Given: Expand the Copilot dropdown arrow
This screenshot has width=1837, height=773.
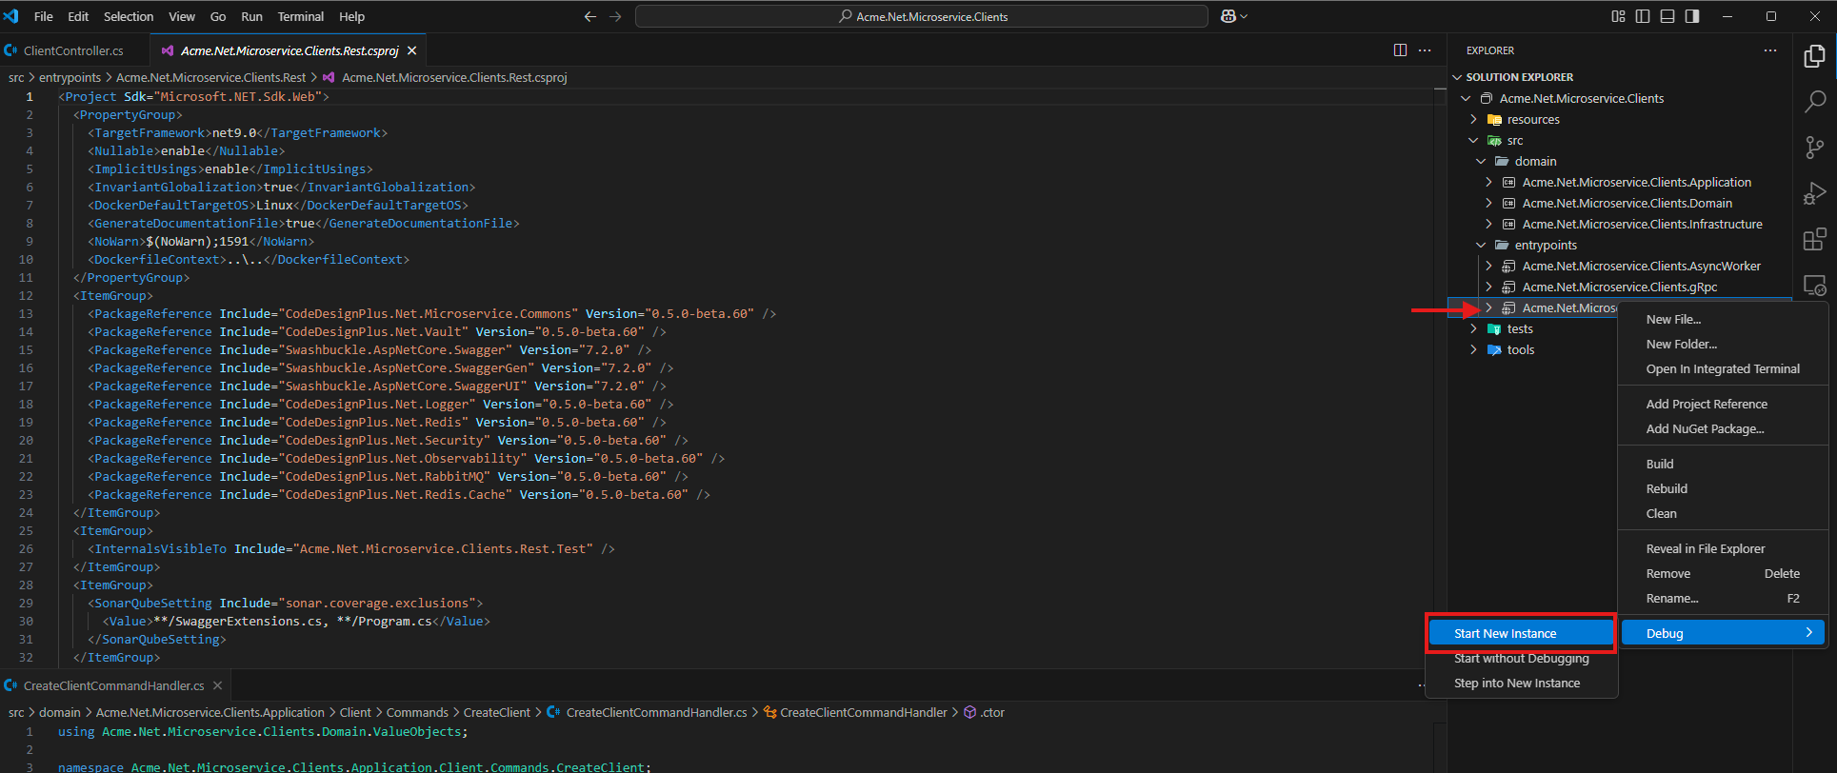Looking at the screenshot, I should [x=1244, y=16].
